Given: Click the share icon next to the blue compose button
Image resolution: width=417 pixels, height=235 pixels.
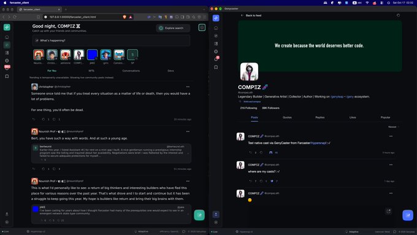Looking at the screenshot, I should pos(389,211).
